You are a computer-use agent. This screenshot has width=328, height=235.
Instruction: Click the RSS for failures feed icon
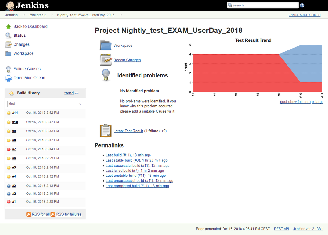(x=53, y=214)
